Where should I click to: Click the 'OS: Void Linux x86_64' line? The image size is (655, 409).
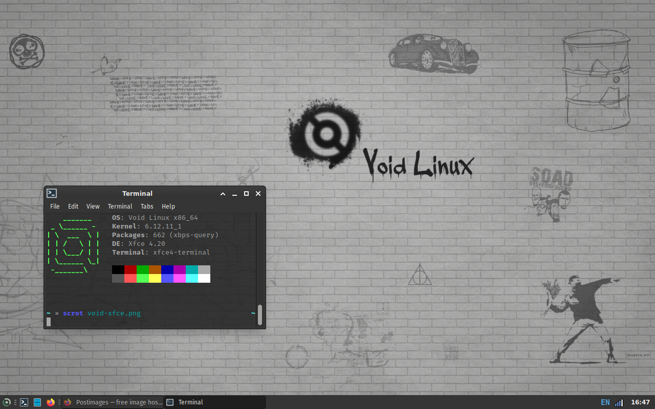tap(155, 218)
